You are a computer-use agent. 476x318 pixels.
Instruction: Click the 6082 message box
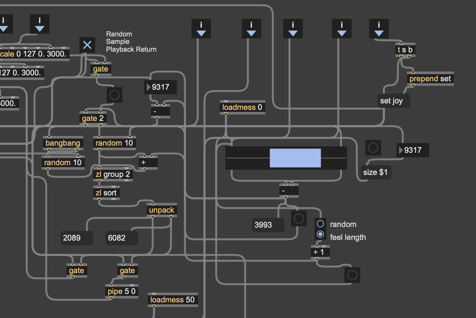click(x=122, y=238)
